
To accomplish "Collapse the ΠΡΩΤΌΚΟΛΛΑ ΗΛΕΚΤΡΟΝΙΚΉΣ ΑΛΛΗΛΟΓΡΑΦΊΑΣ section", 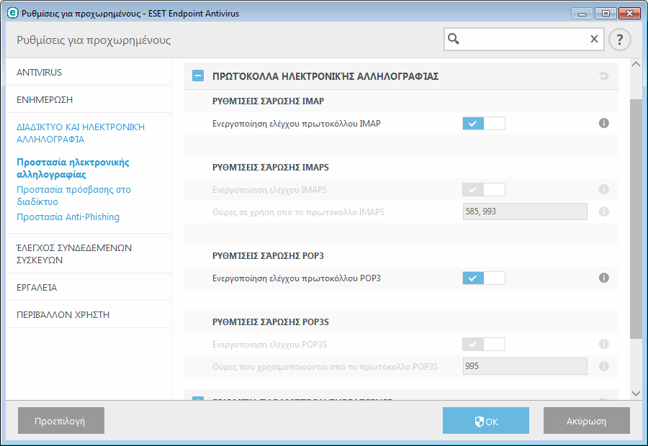I will pos(198,76).
